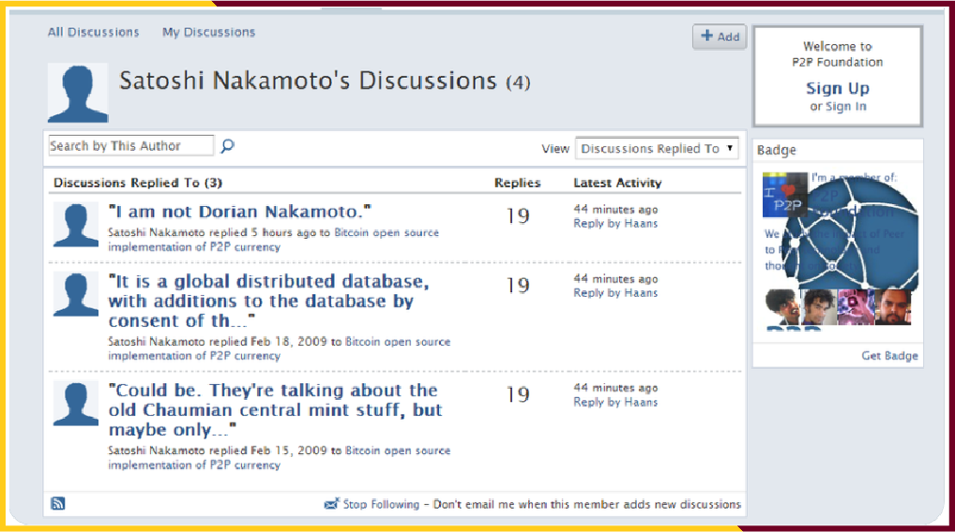Click the Stop Following link
Screen dimensions: 955x532
[x=381, y=505]
